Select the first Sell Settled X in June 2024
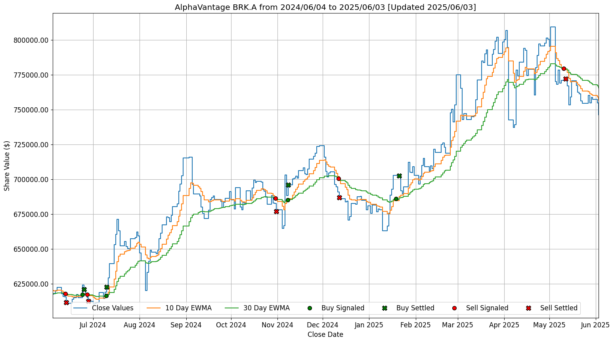 66,302
